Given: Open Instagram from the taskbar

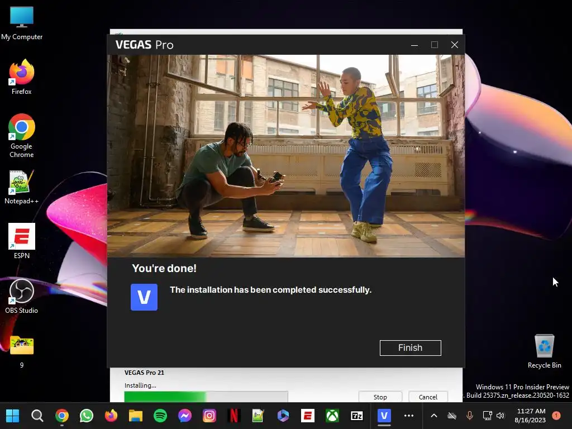Looking at the screenshot, I should point(209,416).
